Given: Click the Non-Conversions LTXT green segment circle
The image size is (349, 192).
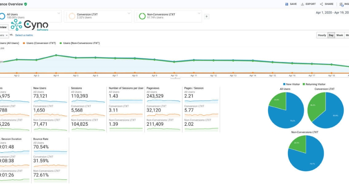Looking at the screenshot, I should click(142, 16).
